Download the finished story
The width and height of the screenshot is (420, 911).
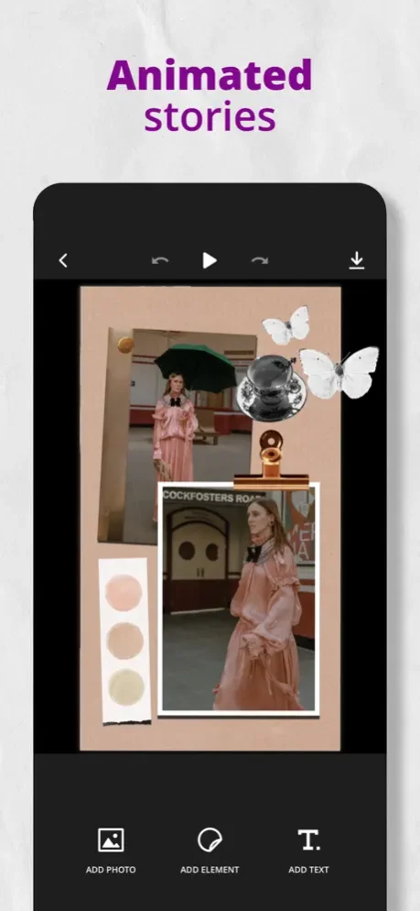(356, 260)
